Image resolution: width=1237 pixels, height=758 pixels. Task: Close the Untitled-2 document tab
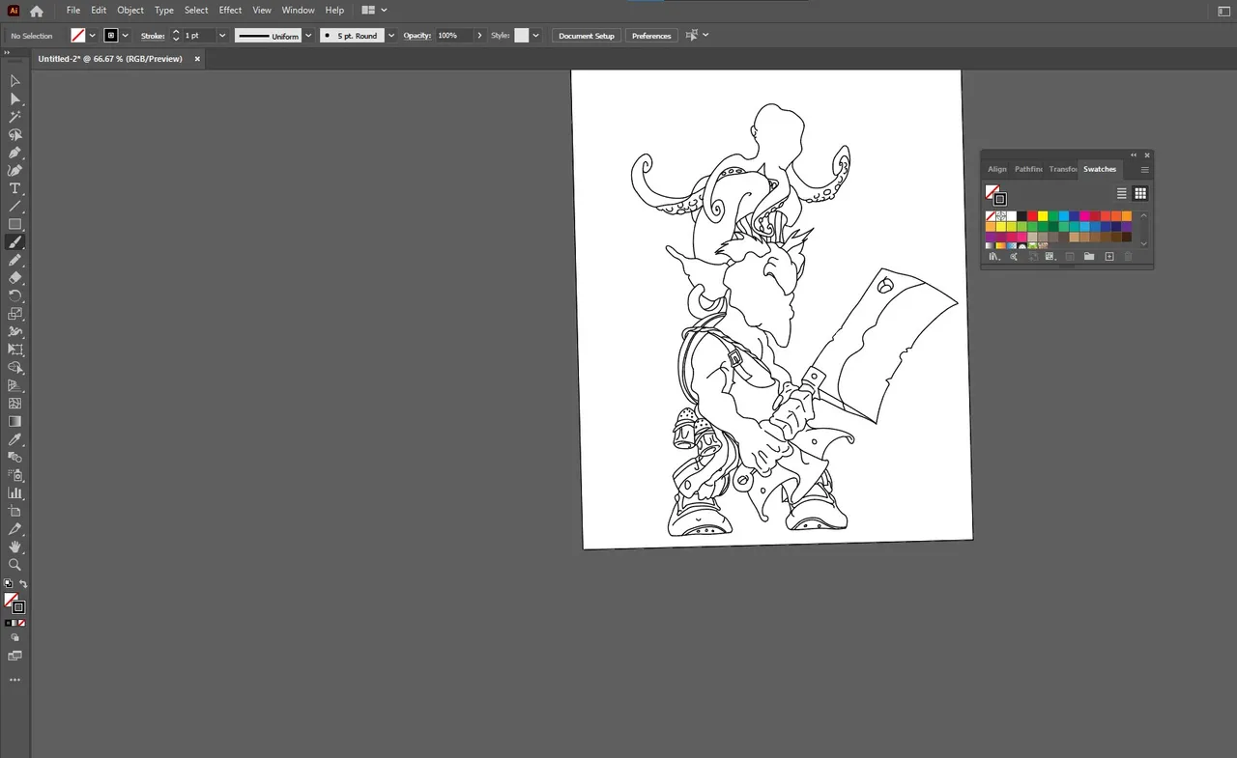point(197,59)
